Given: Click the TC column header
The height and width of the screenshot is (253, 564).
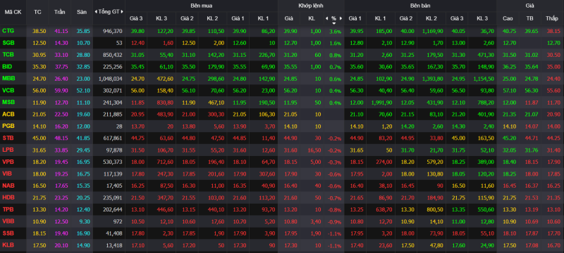Looking at the screenshot, I should coord(37,12).
